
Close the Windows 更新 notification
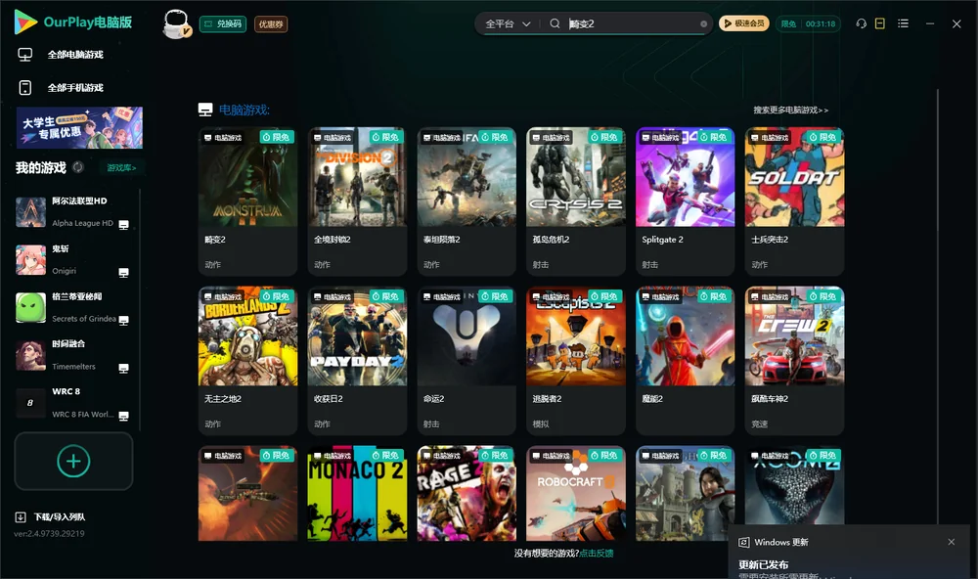(x=952, y=542)
